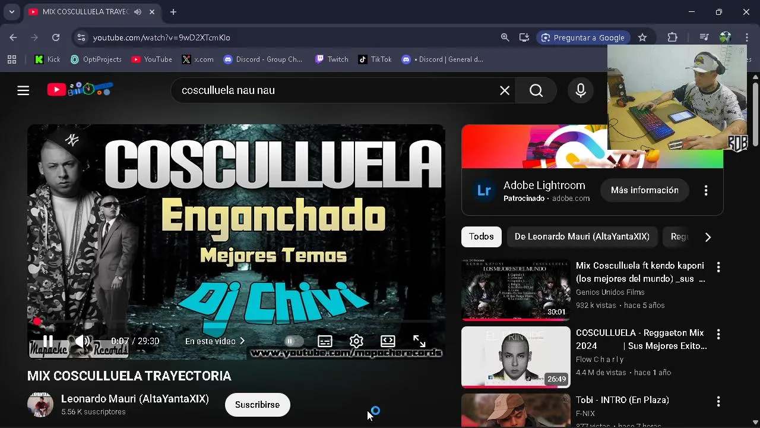Screen dimensions: 760x428
Task: Open zoom magnifier in address bar
Action: [505, 37]
